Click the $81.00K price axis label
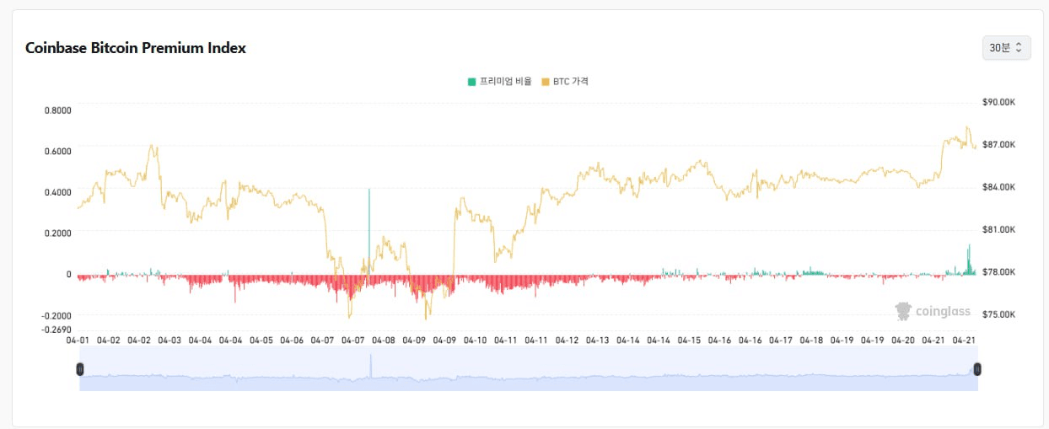Screen dimensions: 1049x429 (x=998, y=229)
